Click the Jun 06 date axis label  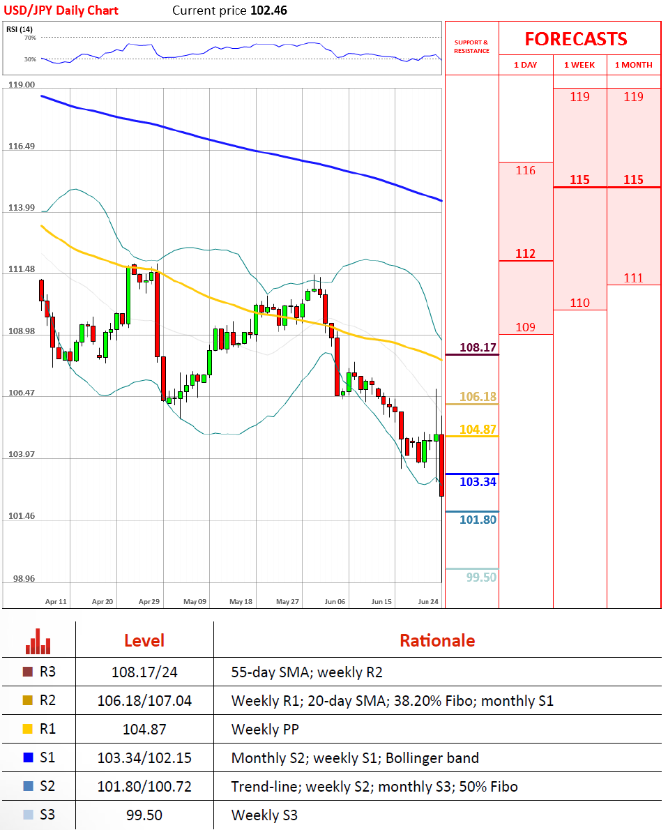click(335, 601)
